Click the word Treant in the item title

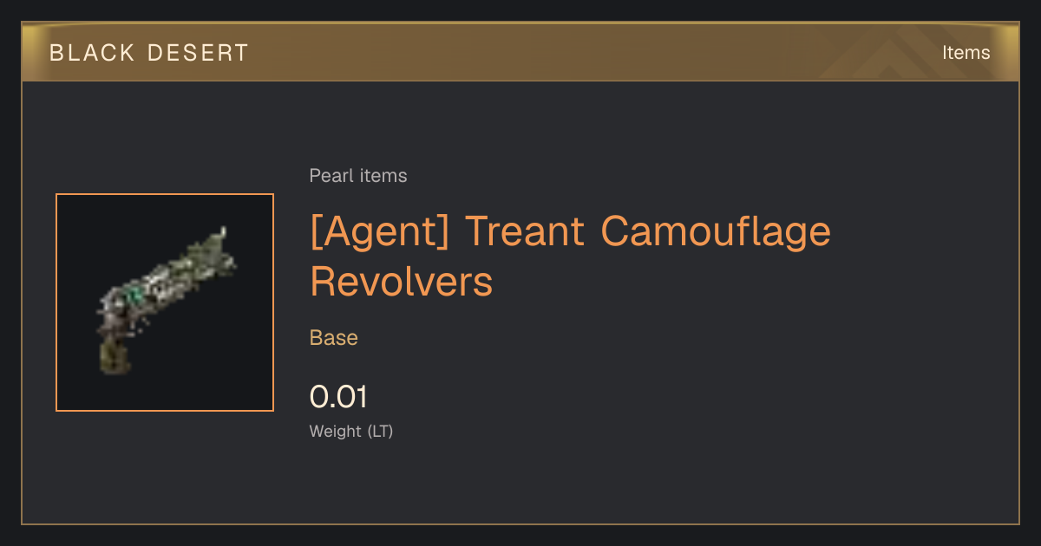click(x=524, y=231)
